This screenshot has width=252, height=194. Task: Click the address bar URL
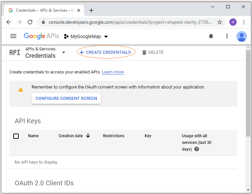click(130, 22)
